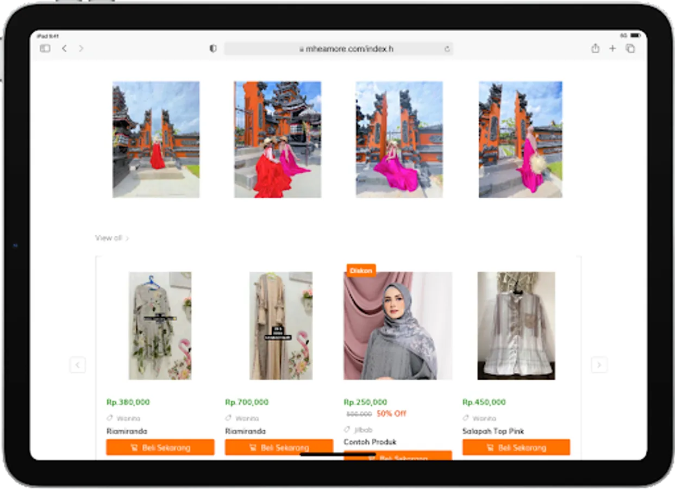
Task: Open Riamiranda title priced Rp.700,000
Action: coord(245,431)
